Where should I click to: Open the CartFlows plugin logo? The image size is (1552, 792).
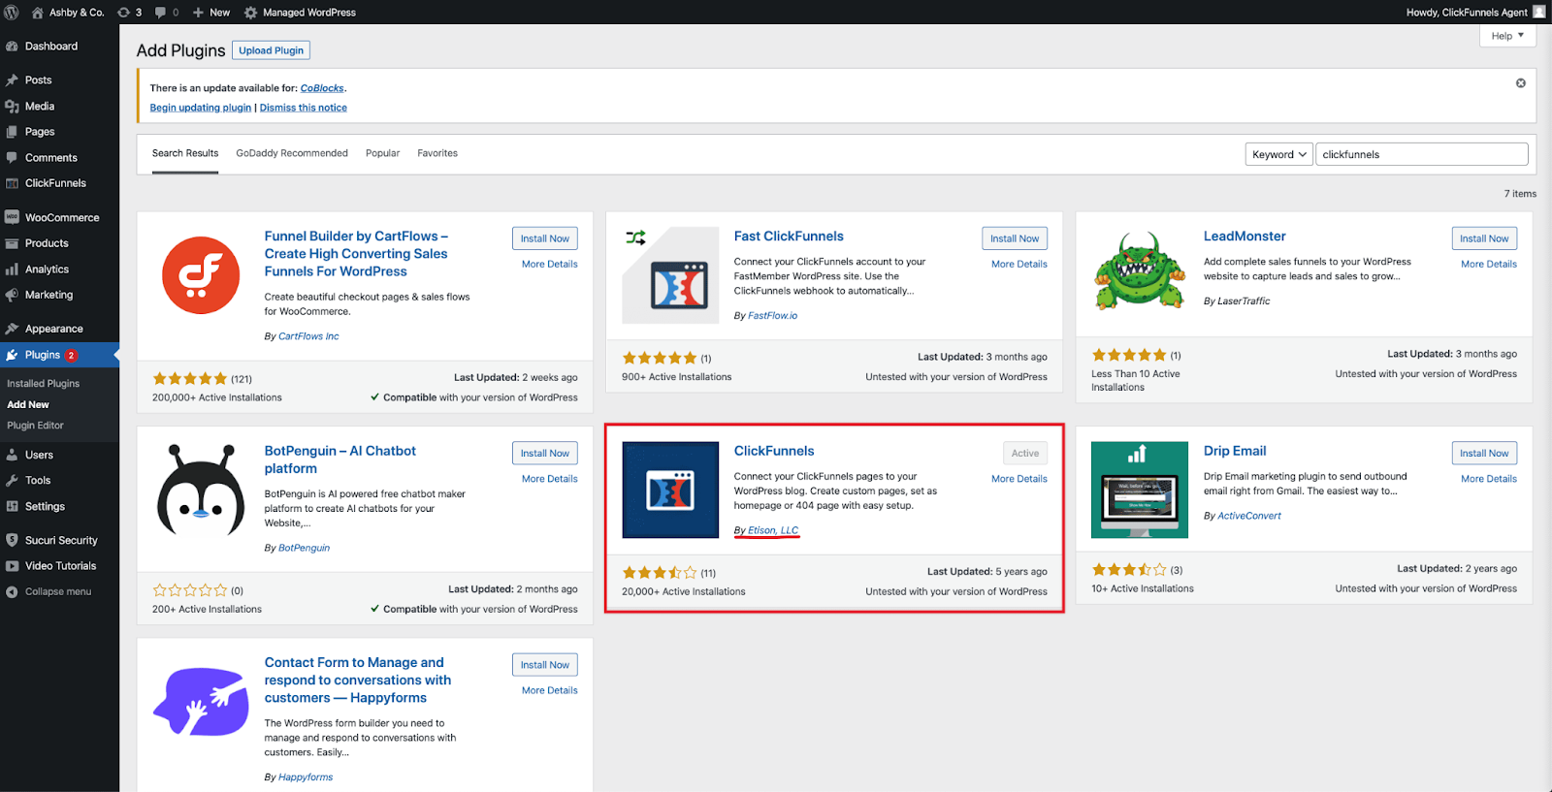[x=201, y=275]
